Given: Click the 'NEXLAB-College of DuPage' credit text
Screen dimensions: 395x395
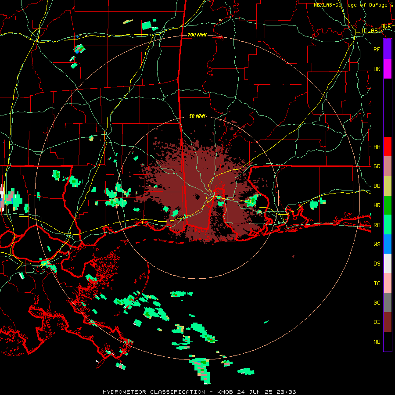Looking at the screenshot, I should 350,5.
